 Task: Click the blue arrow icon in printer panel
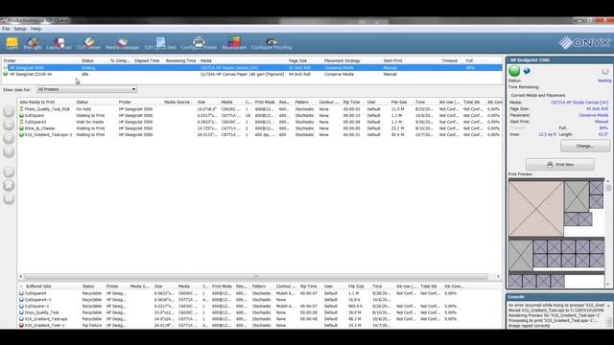pyautogui.click(x=527, y=71)
